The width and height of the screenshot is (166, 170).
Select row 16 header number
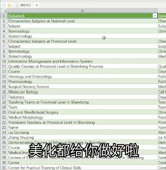coord(4,92)
